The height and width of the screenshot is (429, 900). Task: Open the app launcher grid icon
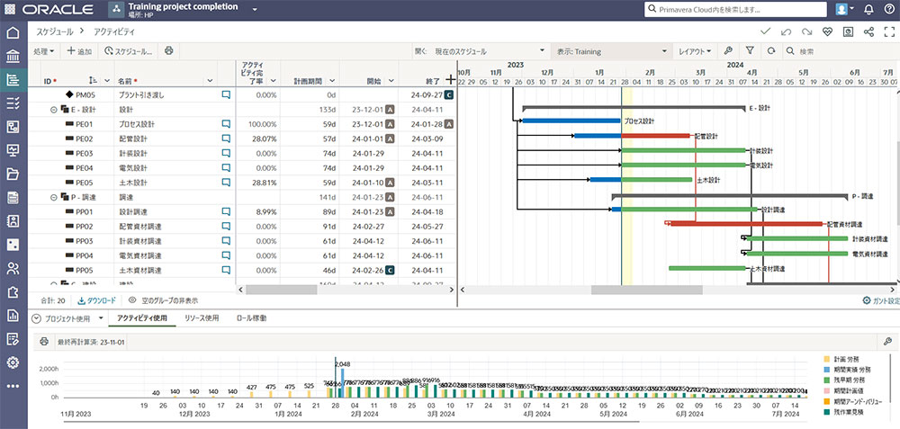(10, 9)
